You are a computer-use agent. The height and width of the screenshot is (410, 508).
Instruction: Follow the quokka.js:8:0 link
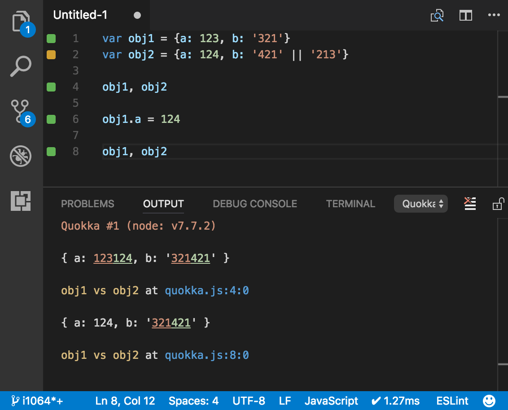pyautogui.click(x=207, y=355)
